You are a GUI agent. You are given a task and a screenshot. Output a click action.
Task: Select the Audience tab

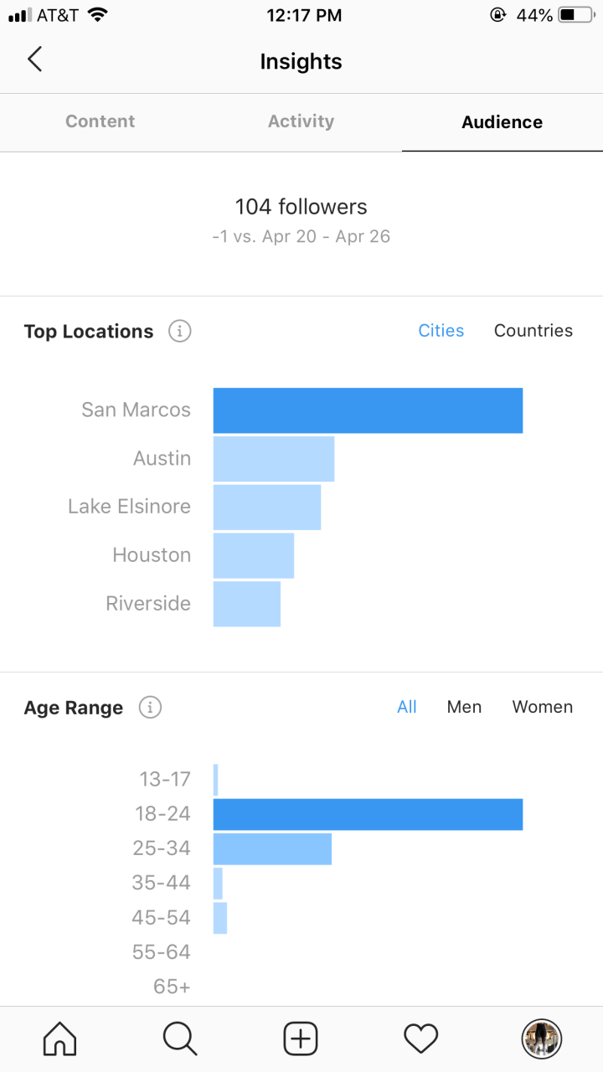click(x=502, y=122)
